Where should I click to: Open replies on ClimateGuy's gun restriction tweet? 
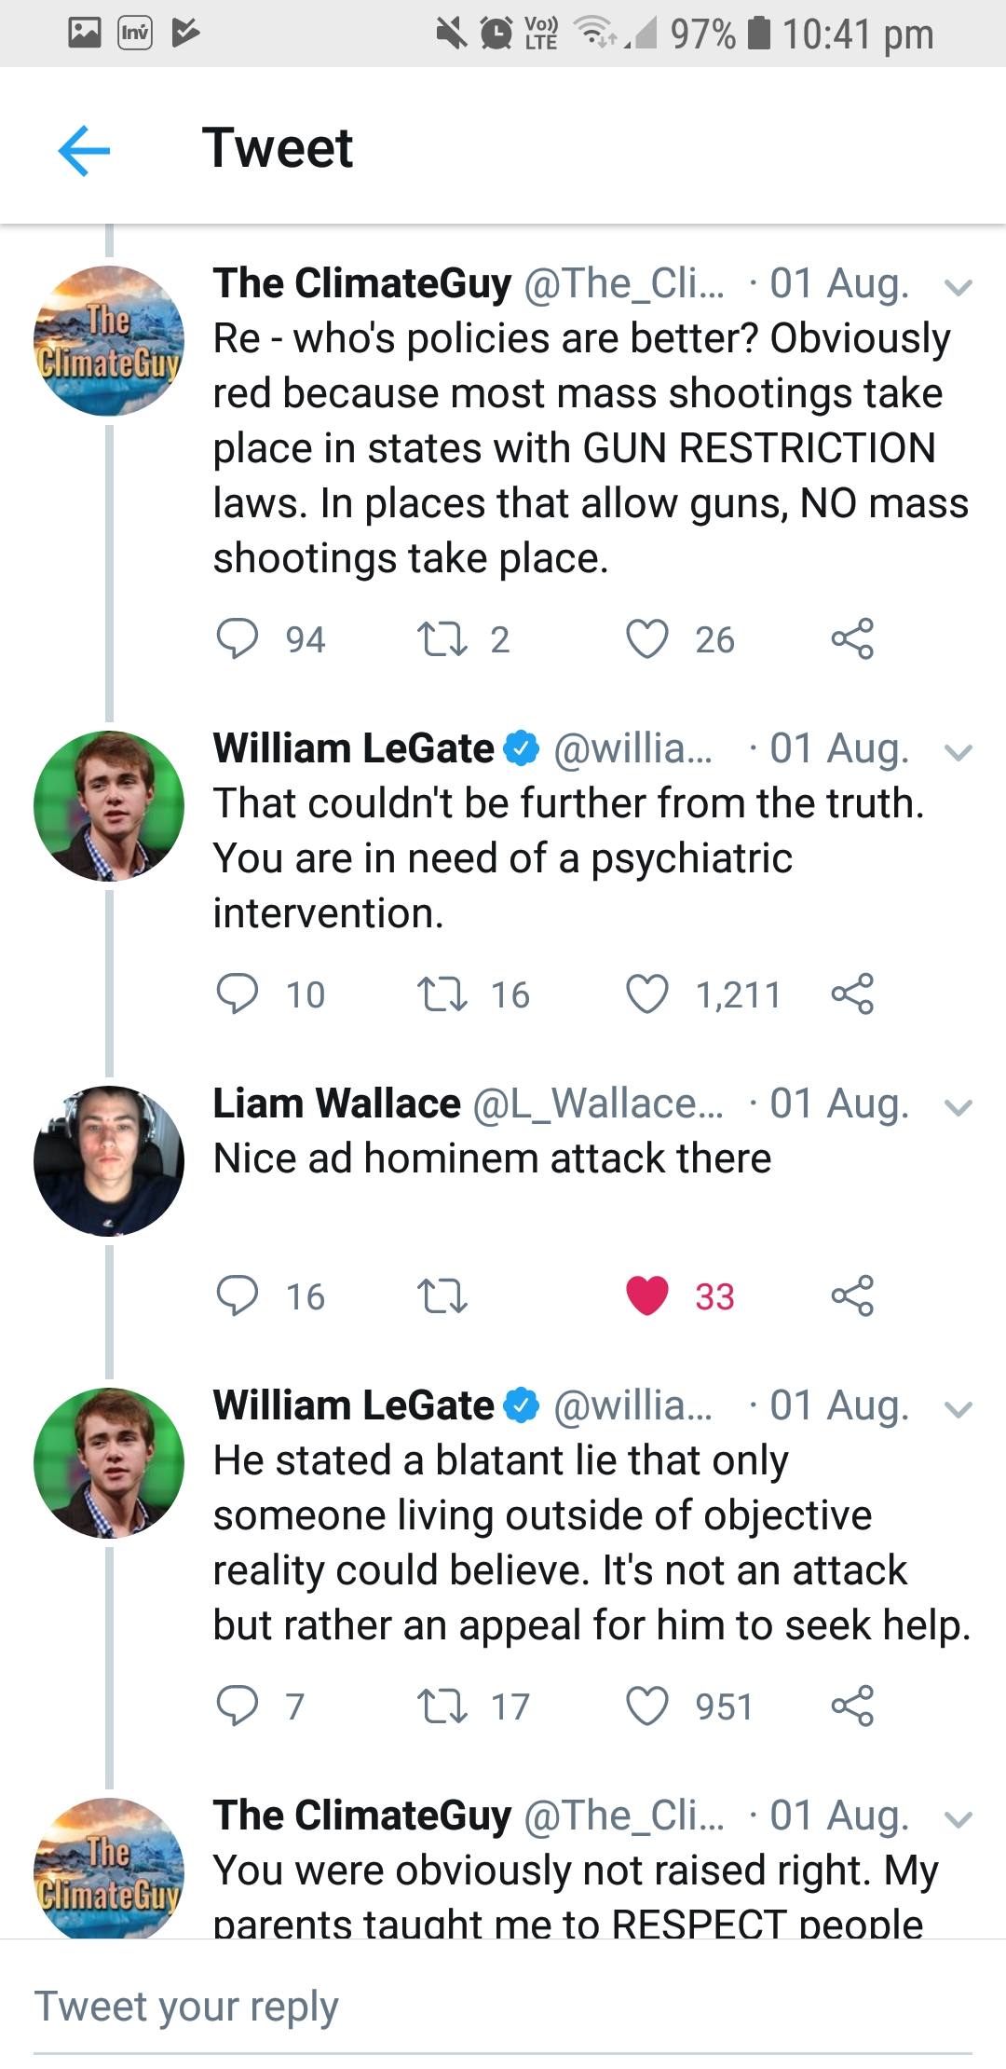tap(238, 639)
